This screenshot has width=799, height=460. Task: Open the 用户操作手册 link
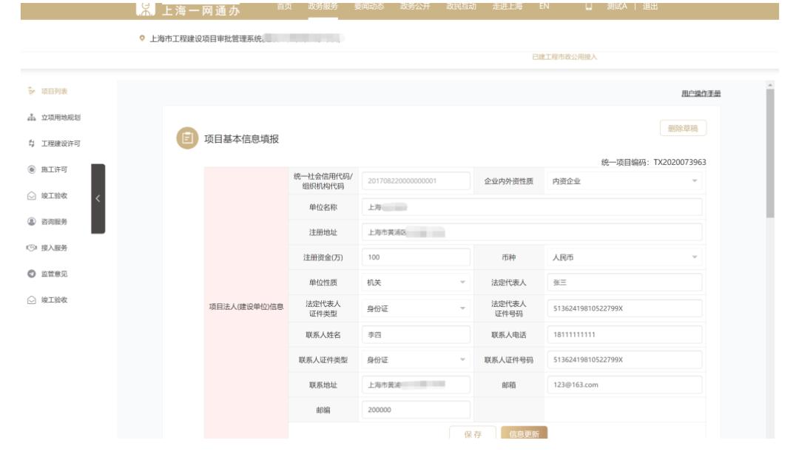(x=696, y=92)
